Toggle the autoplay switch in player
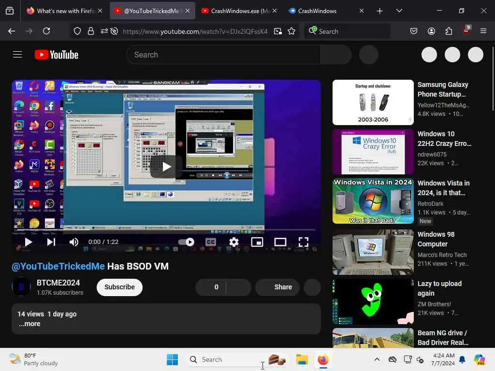Screen dimensions: 495x371 click(186, 242)
